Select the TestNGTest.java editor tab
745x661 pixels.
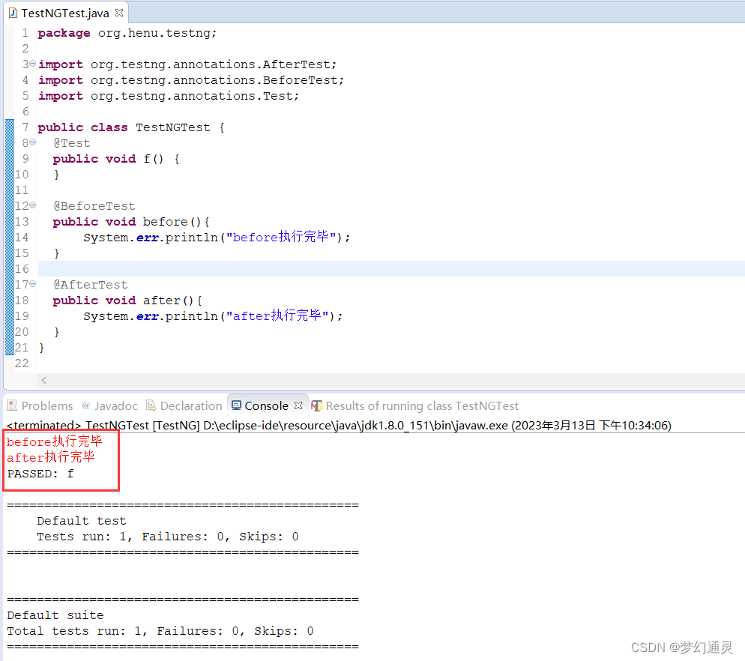(66, 13)
